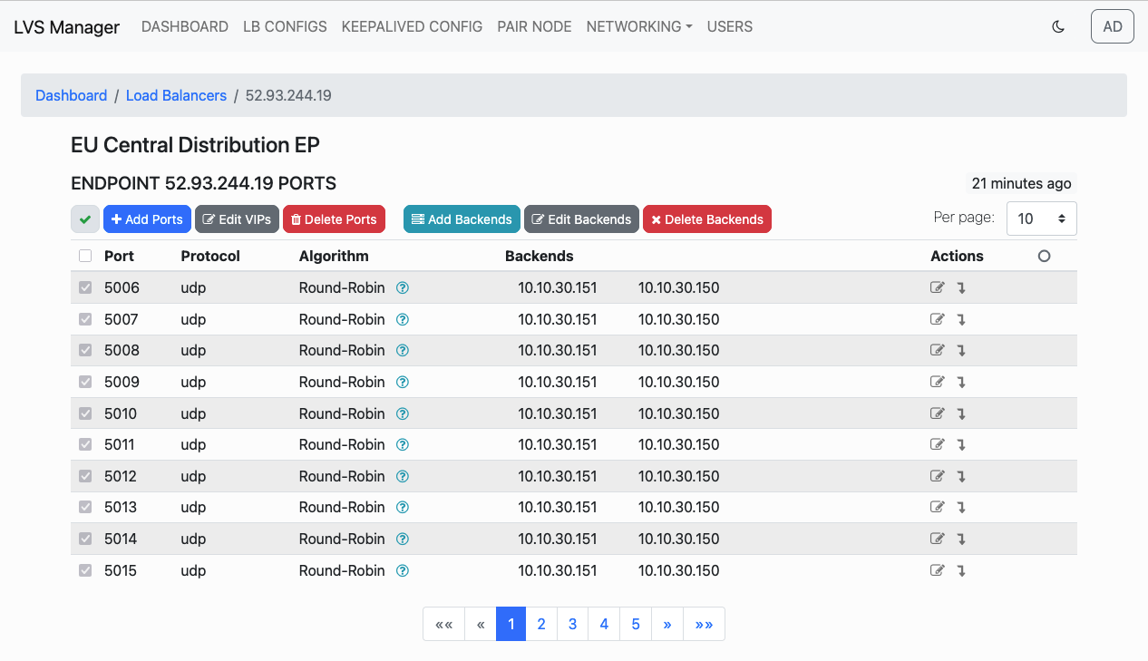Screen dimensions: 1148x661
Task: Click the arrow icon for port 5006
Action: point(961,288)
